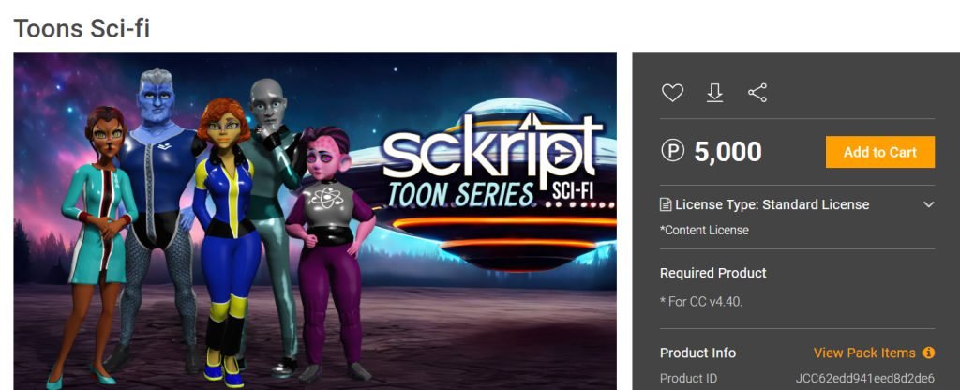Click the sckript Toon Series logo in banner
The width and height of the screenshot is (960, 390).
[493, 160]
